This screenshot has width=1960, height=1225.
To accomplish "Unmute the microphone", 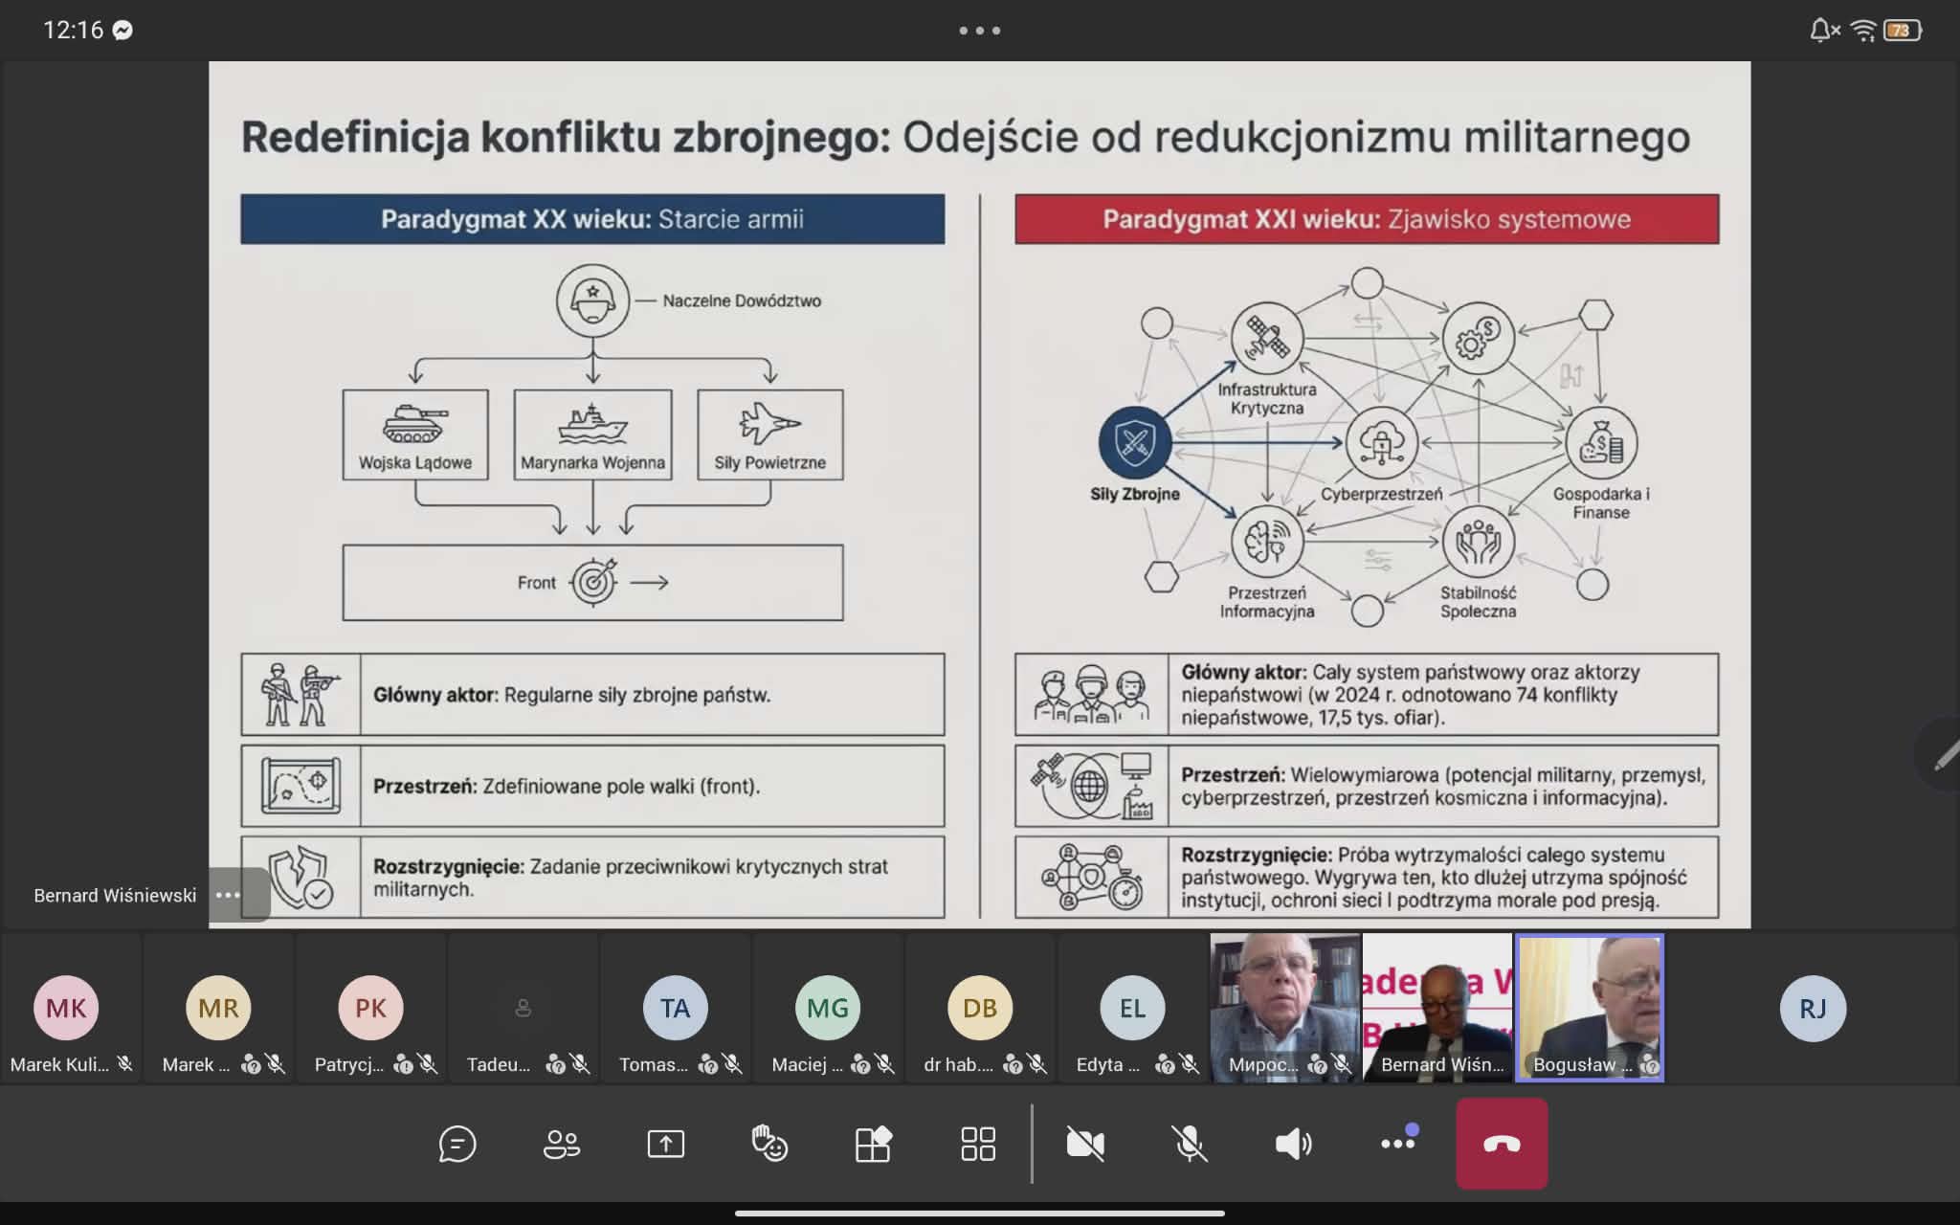I will [x=1190, y=1144].
